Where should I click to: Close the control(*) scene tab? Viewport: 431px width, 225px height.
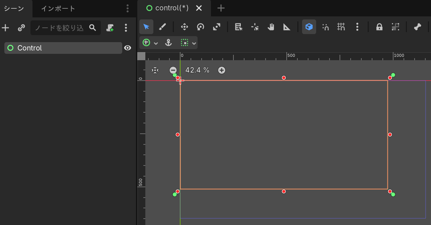199,8
